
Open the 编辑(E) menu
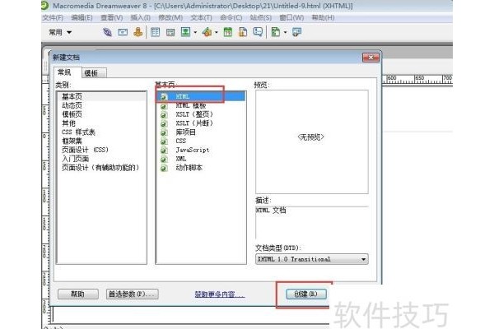(82, 17)
